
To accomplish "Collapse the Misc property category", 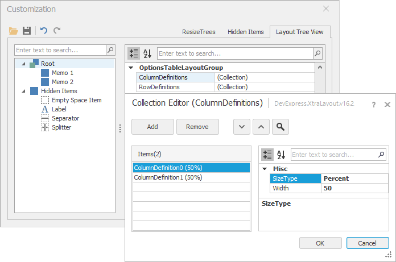I will click(265, 169).
